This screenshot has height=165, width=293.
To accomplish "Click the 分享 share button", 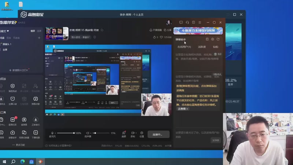I will coord(167,30).
